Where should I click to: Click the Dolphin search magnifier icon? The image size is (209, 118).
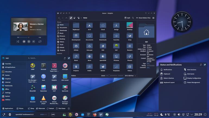point(133,18)
